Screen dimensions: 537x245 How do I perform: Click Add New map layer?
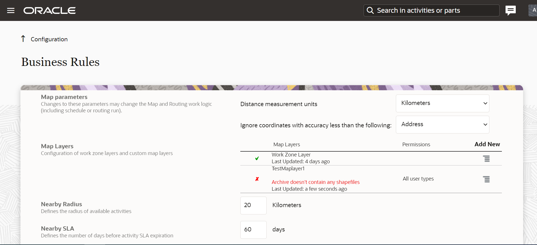(487, 144)
